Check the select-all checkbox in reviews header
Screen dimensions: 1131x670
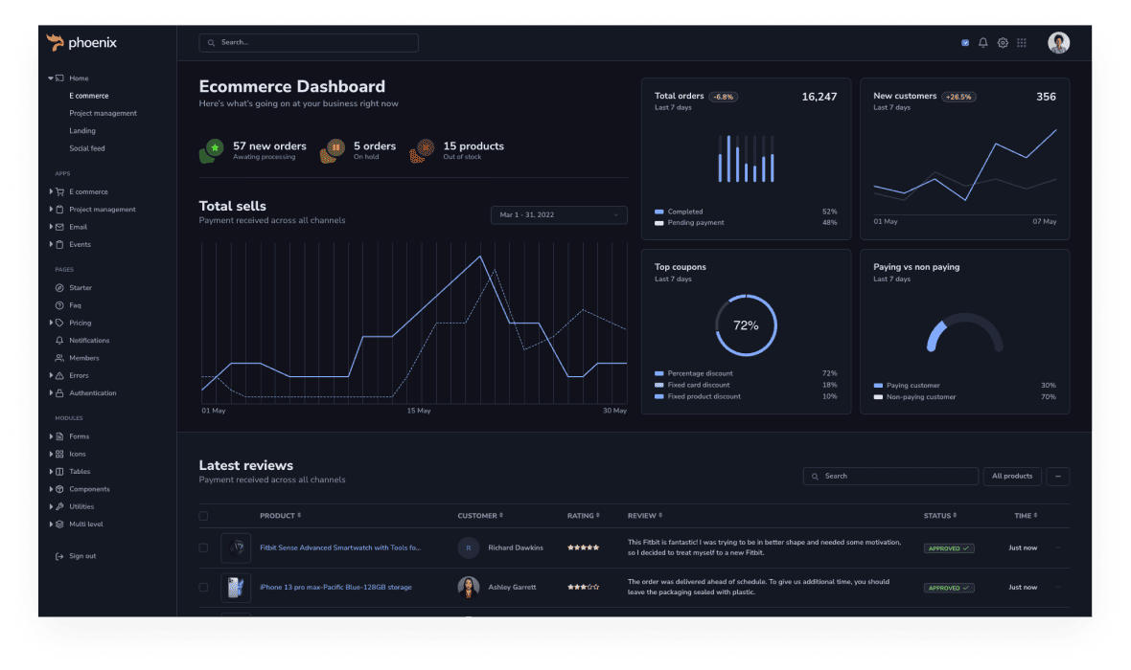[203, 516]
